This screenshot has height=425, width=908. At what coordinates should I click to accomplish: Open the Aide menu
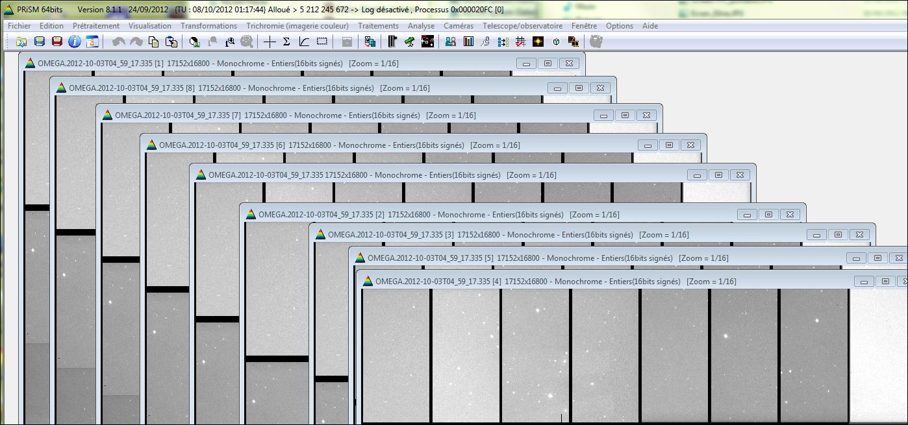click(x=649, y=26)
